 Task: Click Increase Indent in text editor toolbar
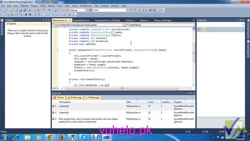(30, 15)
